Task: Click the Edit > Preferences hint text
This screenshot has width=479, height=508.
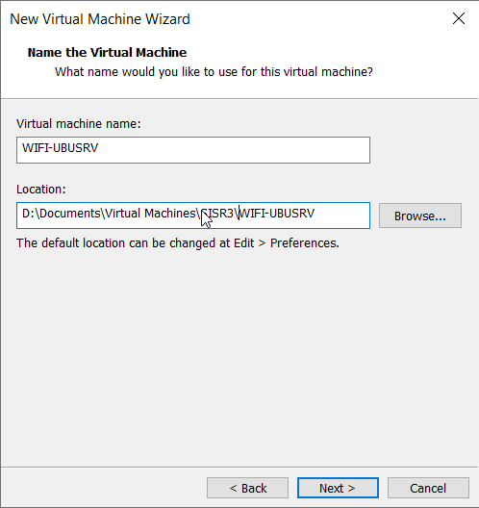Action: (x=178, y=243)
